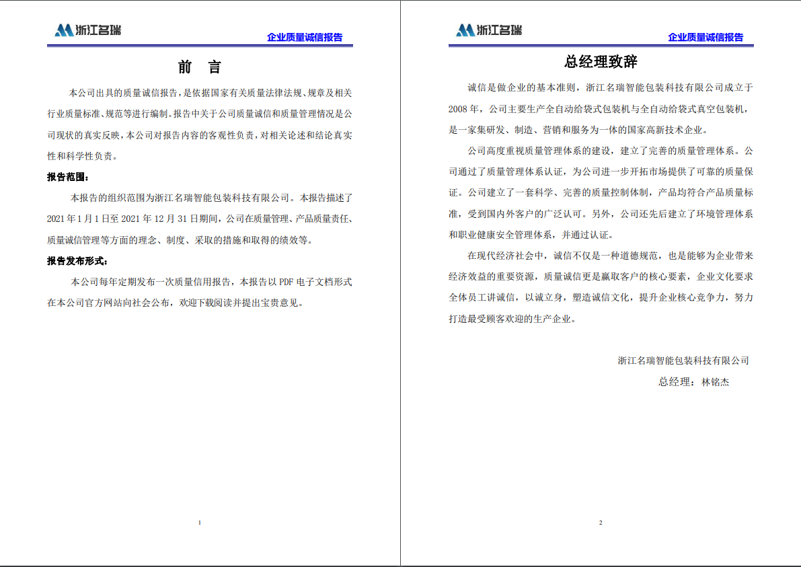Click the paragraph starting 本公司出具的质量诚信报告
This screenshot has height=567, width=801.
(x=200, y=124)
